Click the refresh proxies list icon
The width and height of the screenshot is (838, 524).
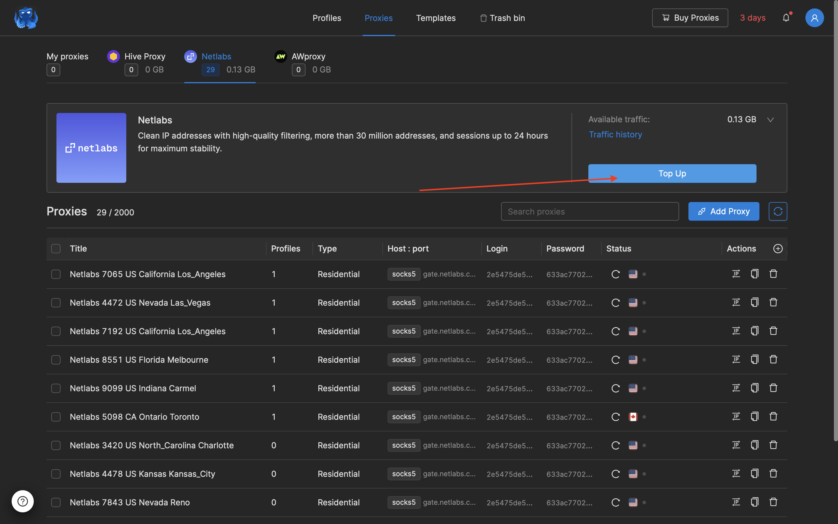(777, 211)
